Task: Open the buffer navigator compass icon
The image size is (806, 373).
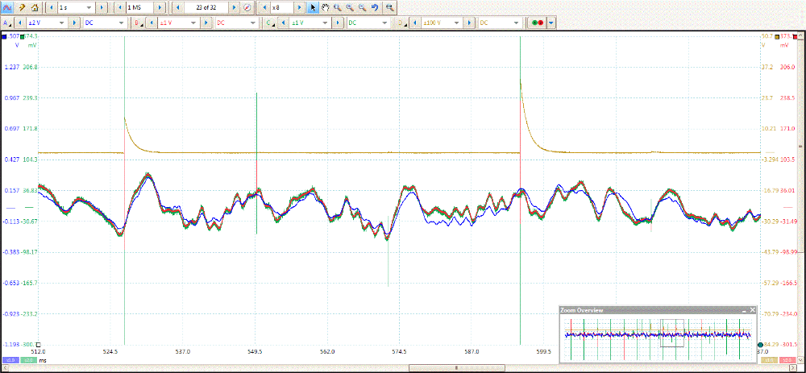Action: click(247, 6)
